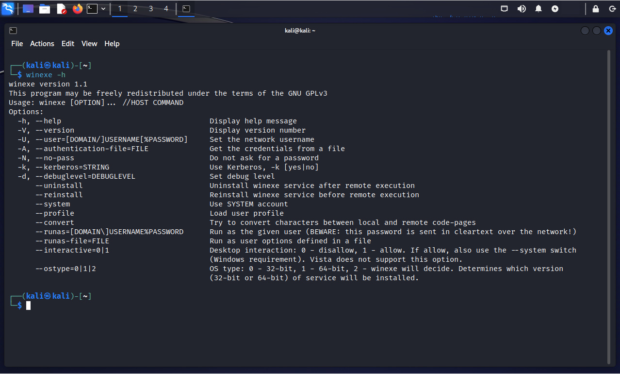Open the Kali applications menu
Image resolution: width=620 pixels, height=374 pixels.
pyautogui.click(x=8, y=9)
